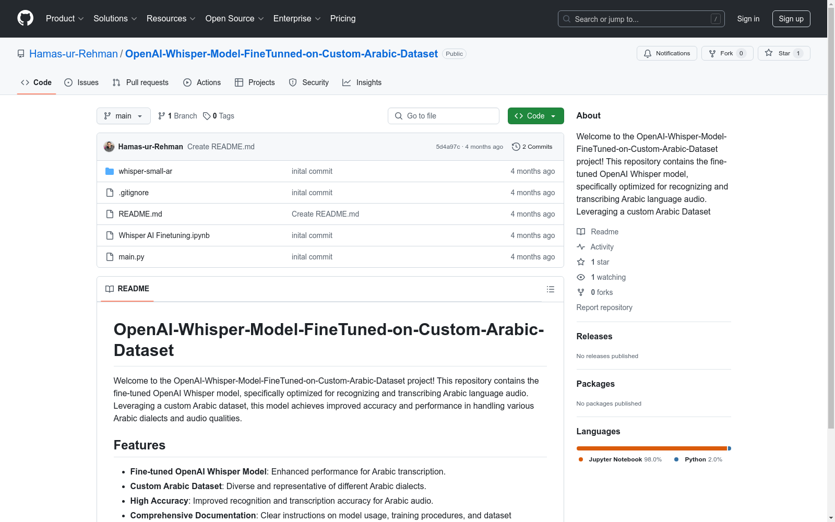Click the notifications bell icon

(x=648, y=53)
